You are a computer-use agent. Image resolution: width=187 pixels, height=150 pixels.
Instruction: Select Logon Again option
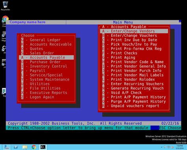tap(47, 97)
